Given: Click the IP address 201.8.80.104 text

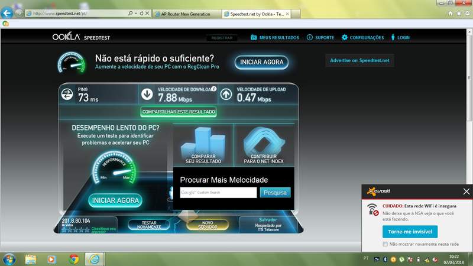Looking at the screenshot, I should pyautogui.click(x=76, y=220).
